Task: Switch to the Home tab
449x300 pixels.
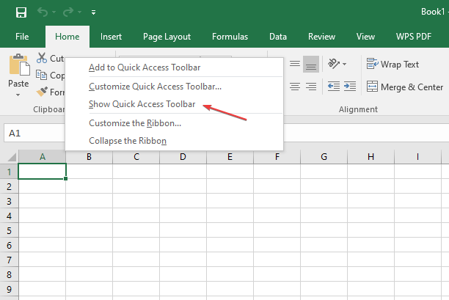Action: coord(67,37)
